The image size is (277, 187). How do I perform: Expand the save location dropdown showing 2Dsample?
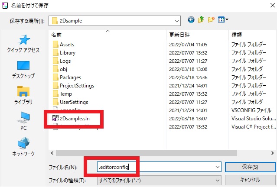[176, 20]
